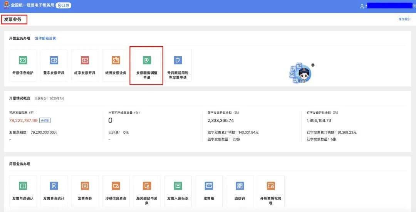Image resolution: width=416 pixels, height=212 pixels.
Task: Click the 操作指引 link
Action: coord(404,19)
